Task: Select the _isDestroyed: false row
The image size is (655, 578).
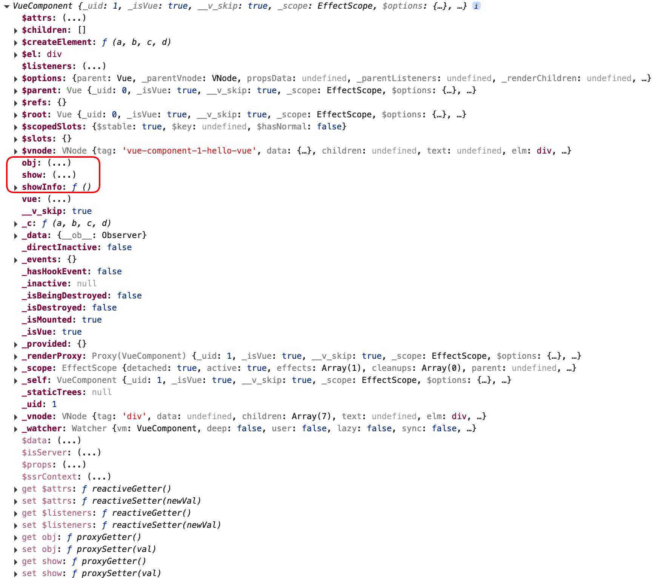Action: pos(69,307)
